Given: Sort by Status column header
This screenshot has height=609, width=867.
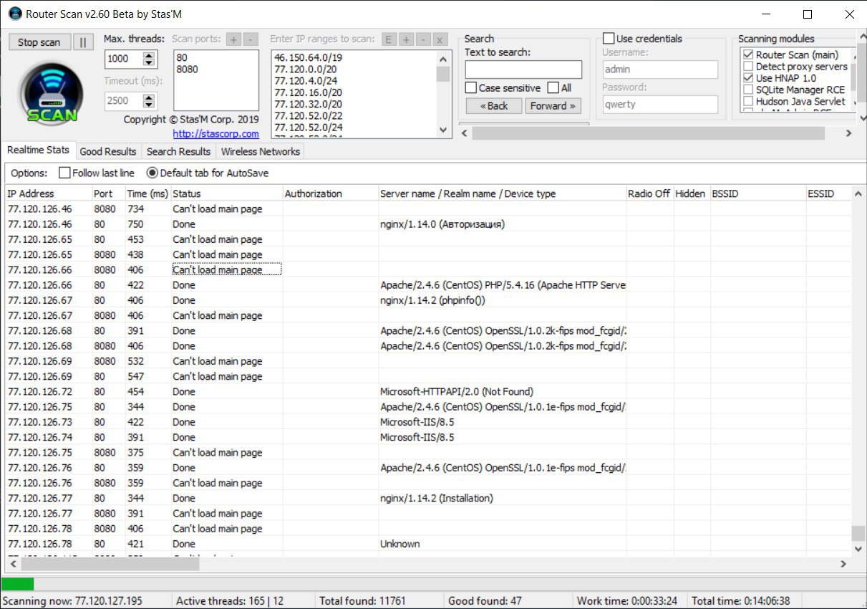Looking at the screenshot, I should 226,193.
